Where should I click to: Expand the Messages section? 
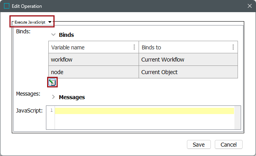[x=53, y=97]
